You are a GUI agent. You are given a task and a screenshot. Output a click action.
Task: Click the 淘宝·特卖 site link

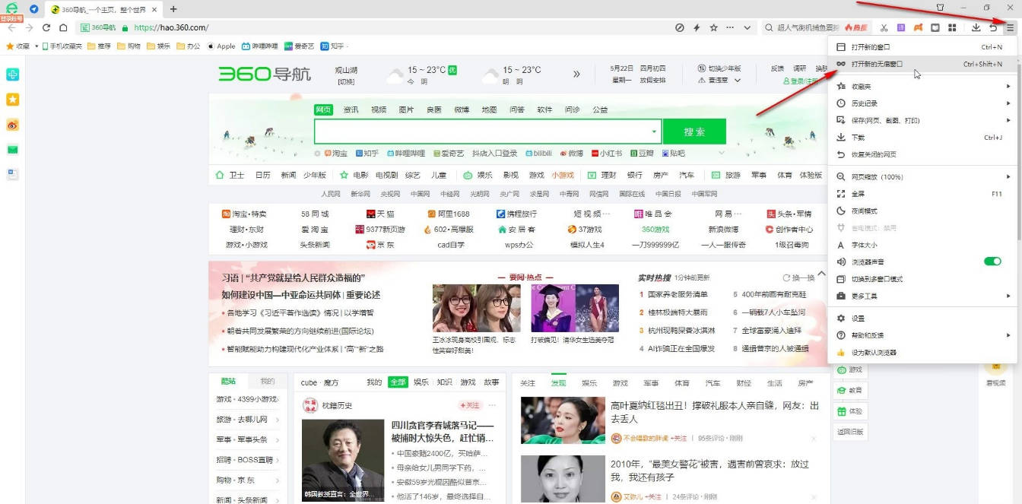coord(244,214)
